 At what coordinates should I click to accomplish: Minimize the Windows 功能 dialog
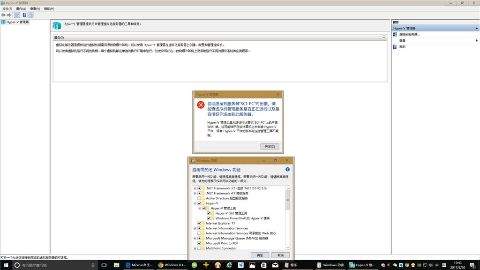(264, 160)
